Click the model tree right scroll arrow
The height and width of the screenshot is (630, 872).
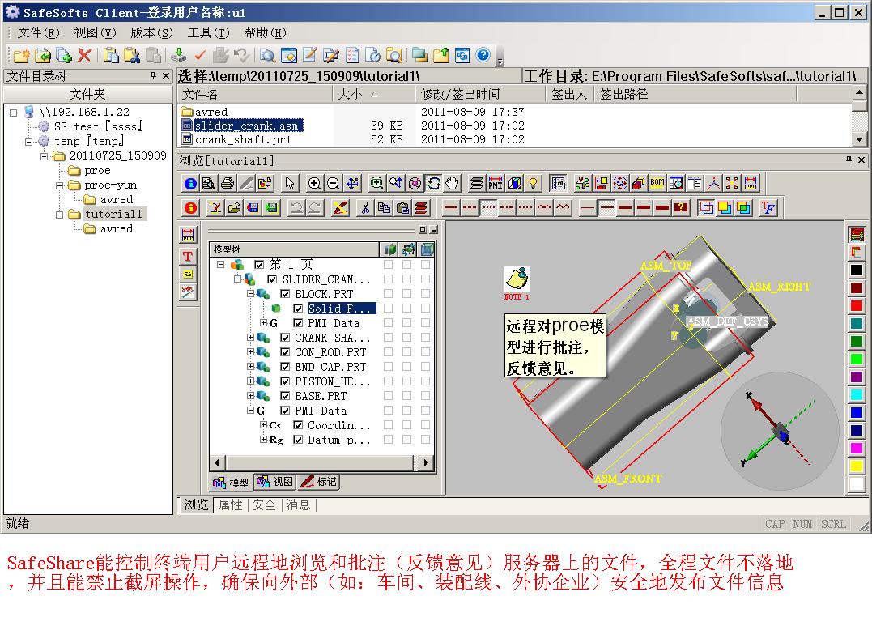[426, 462]
